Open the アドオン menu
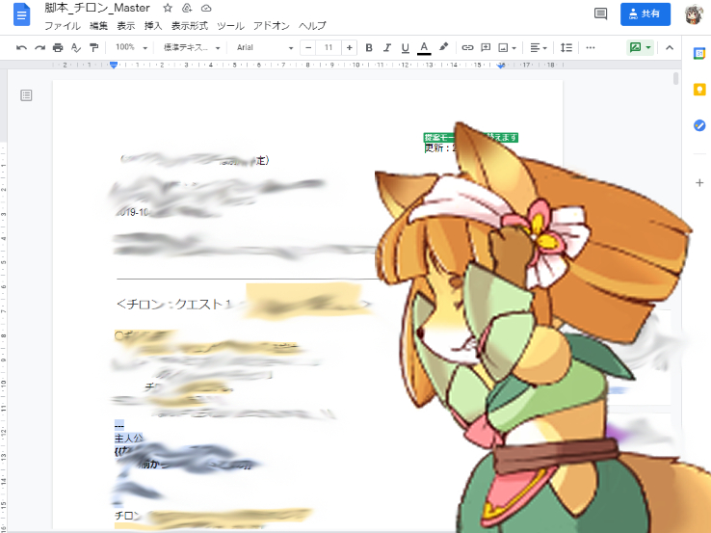711x533 pixels. [x=271, y=26]
